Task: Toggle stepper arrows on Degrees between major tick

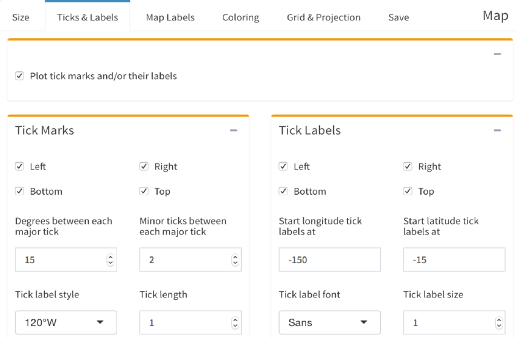Action: click(x=111, y=260)
